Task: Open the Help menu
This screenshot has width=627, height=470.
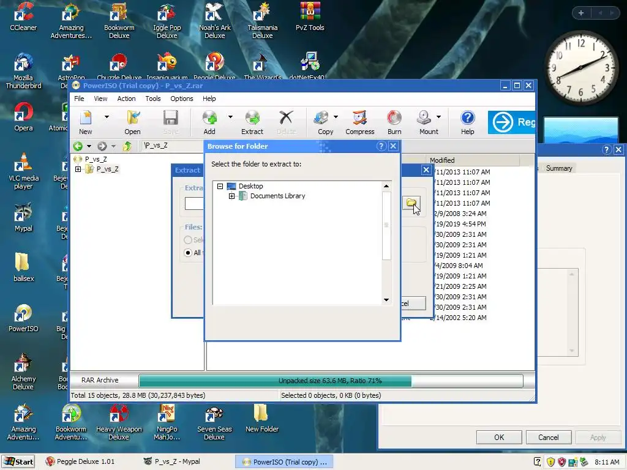Action: (x=209, y=99)
